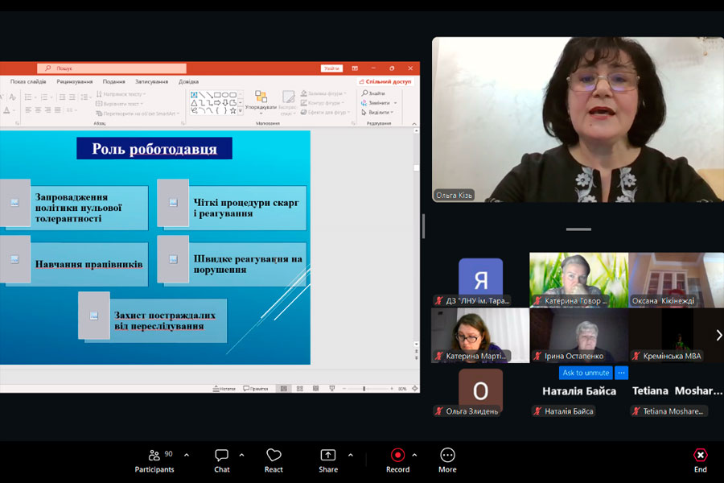Open the Рецензування tab
The width and height of the screenshot is (724, 483).
click(x=74, y=82)
